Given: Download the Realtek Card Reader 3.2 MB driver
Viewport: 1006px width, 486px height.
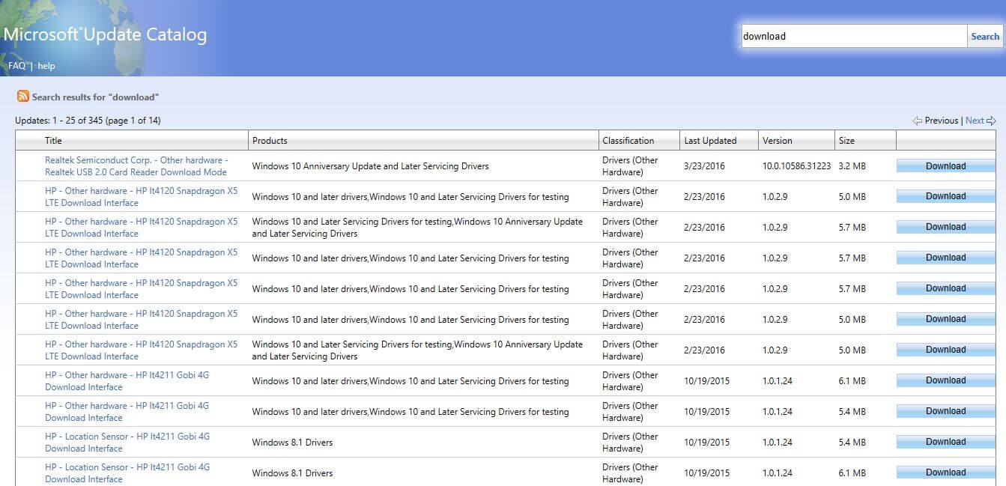Looking at the screenshot, I should 945,166.
